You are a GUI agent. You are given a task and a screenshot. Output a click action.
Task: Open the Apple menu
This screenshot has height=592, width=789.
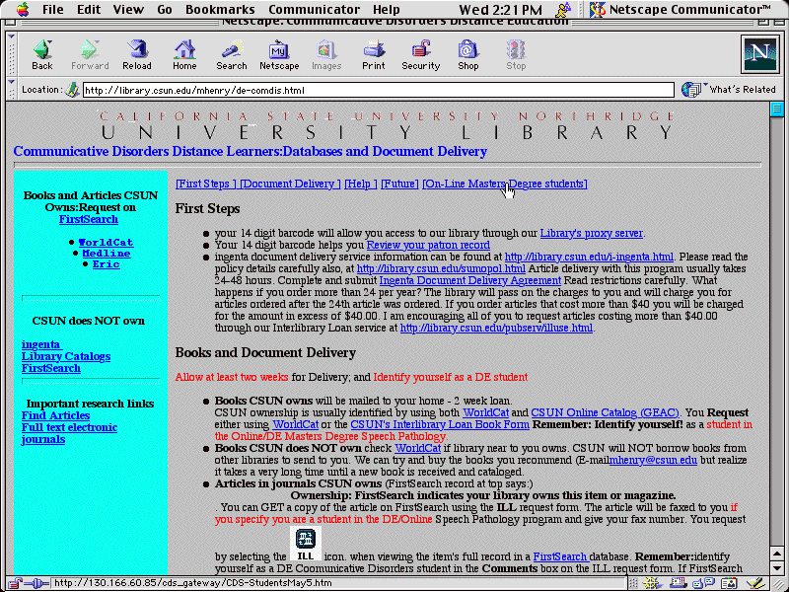tap(22, 9)
